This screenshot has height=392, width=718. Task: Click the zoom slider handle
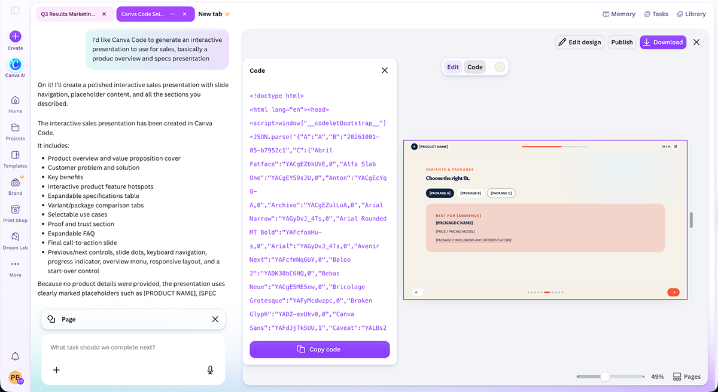pos(605,376)
